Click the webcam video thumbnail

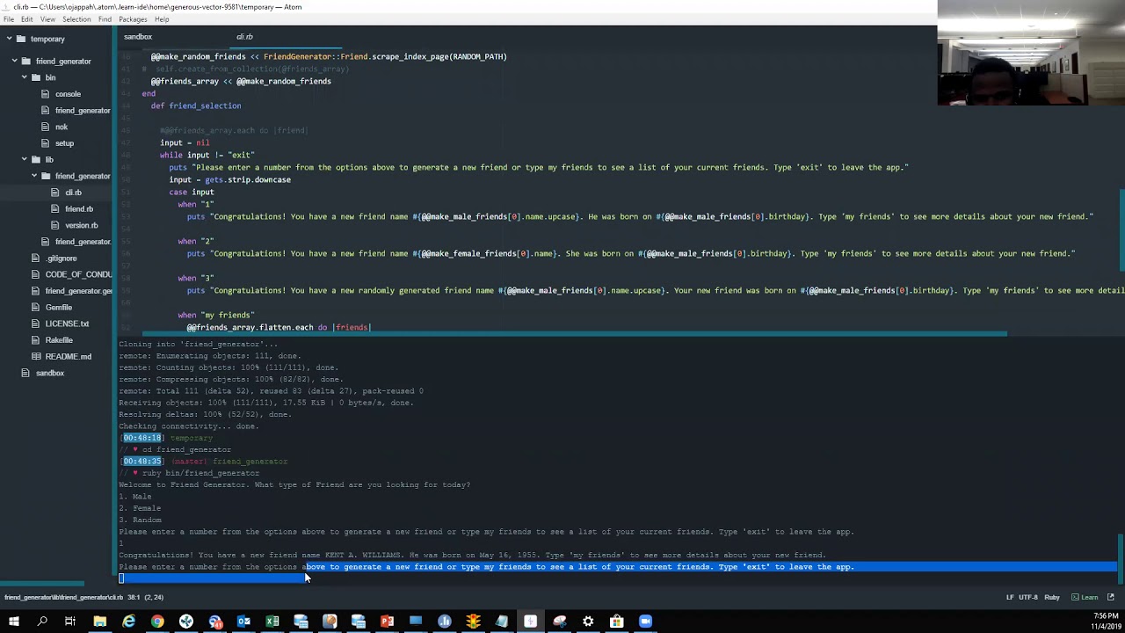point(1031,53)
